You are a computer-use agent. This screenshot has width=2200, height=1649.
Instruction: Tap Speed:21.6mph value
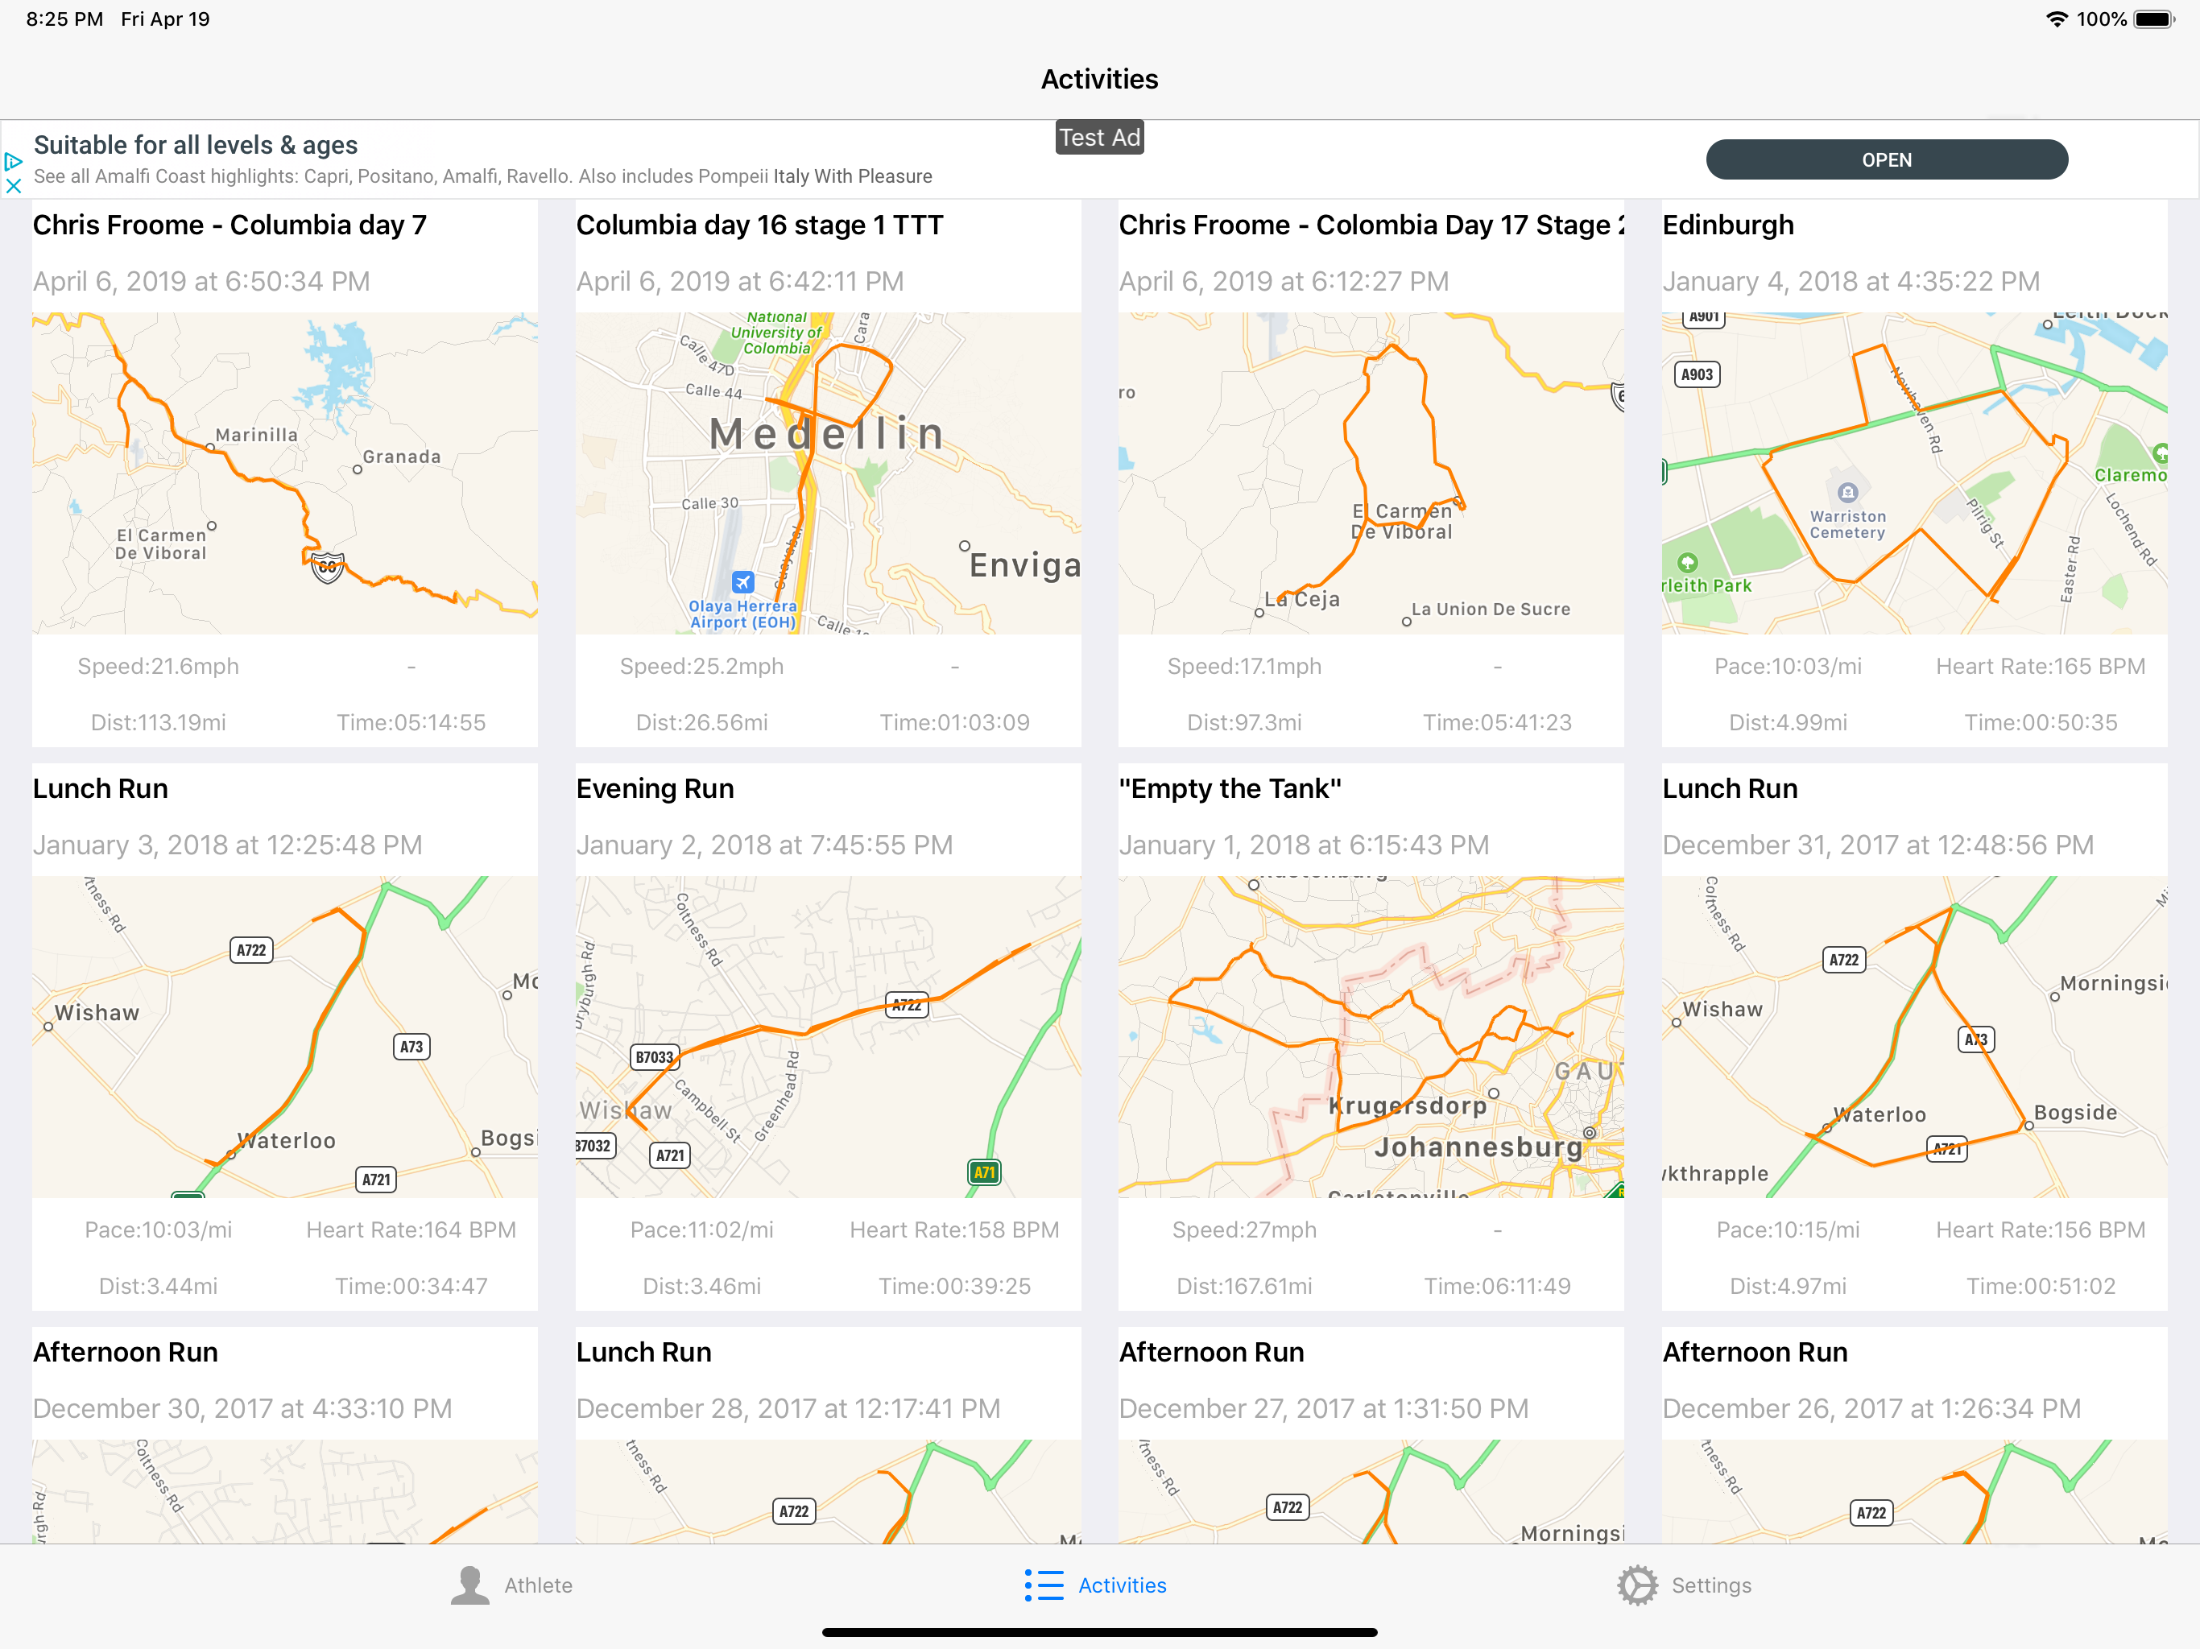pos(158,667)
